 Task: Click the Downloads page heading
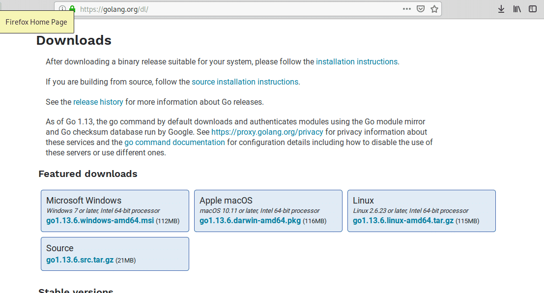74,40
